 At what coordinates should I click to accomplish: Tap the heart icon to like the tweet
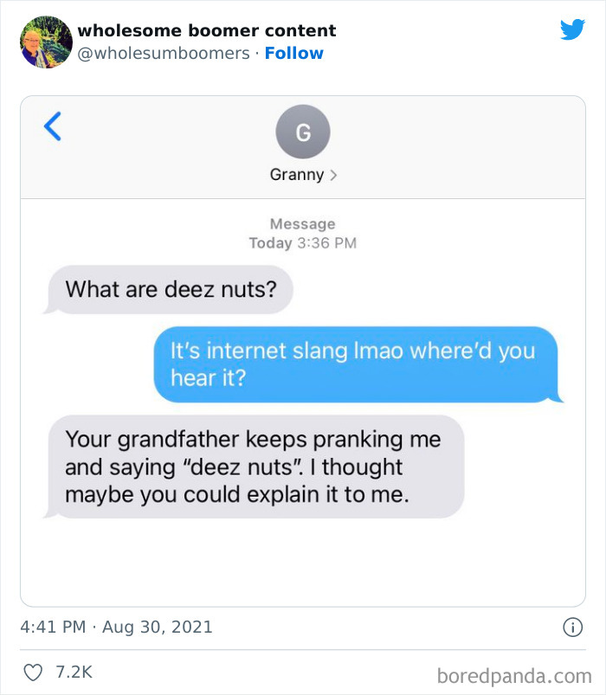[34, 669]
